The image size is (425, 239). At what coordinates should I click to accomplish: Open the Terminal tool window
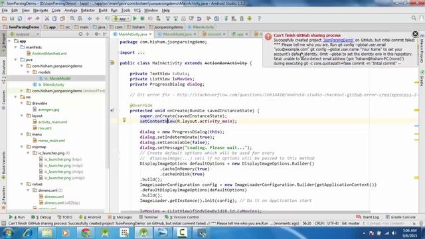(x=148, y=217)
